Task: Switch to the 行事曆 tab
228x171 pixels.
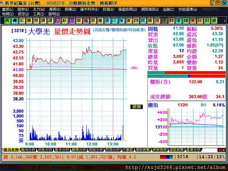Action: pos(128,150)
